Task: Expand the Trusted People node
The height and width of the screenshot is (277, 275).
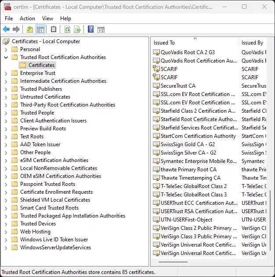Action: click(x=6, y=113)
